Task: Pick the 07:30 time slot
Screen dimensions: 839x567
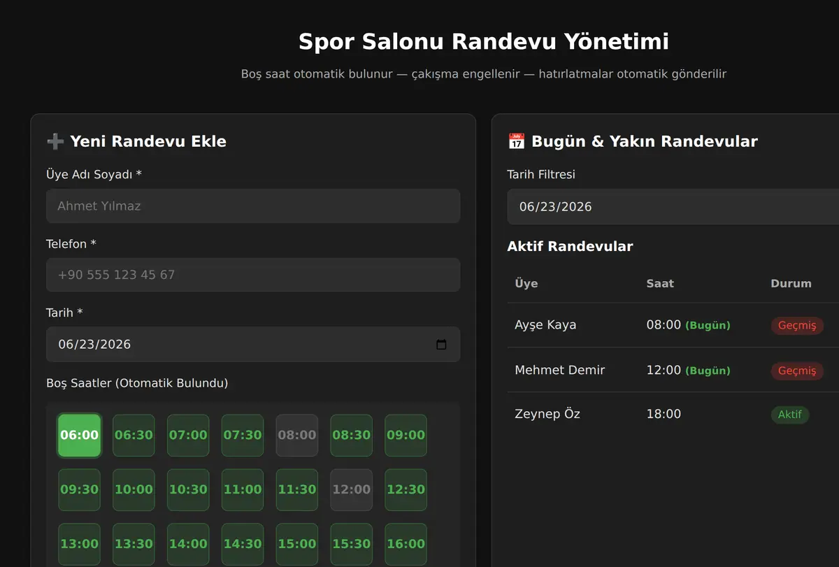Action: pos(243,435)
